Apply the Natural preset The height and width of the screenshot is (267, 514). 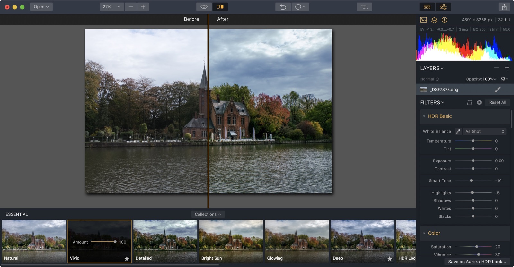click(x=34, y=242)
